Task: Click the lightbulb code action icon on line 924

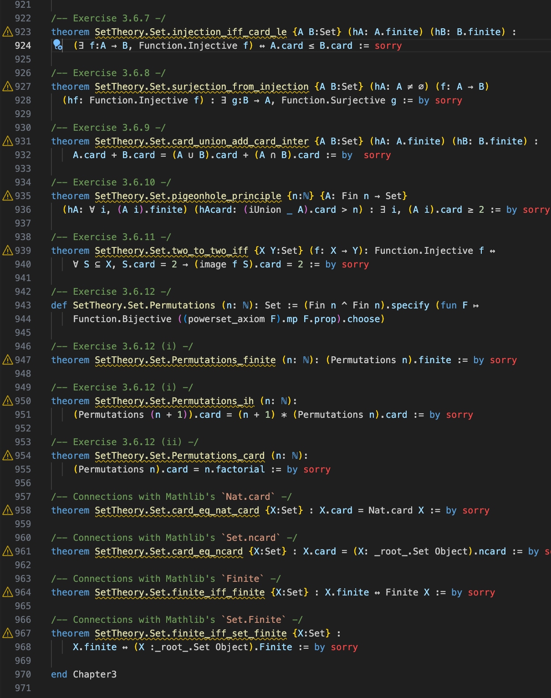Action: coord(57,45)
